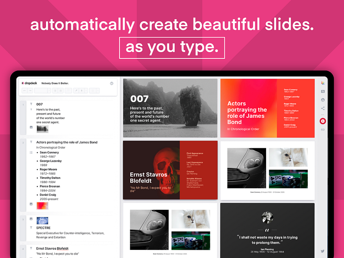Click the bullet list icon beside Sean Connery
The width and height of the screenshot is (344, 258).
click(31, 153)
